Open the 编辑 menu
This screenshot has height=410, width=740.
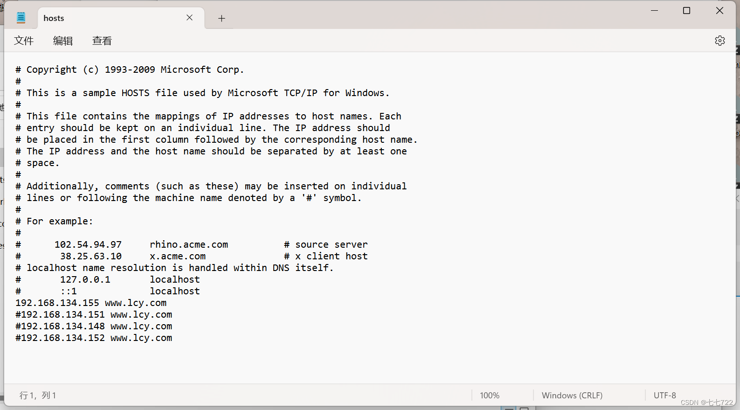pyautogui.click(x=63, y=41)
